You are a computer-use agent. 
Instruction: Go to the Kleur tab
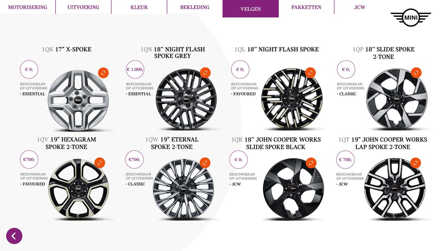coord(139,7)
